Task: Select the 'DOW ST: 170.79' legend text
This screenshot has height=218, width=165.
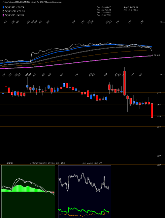Action: point(14,7)
